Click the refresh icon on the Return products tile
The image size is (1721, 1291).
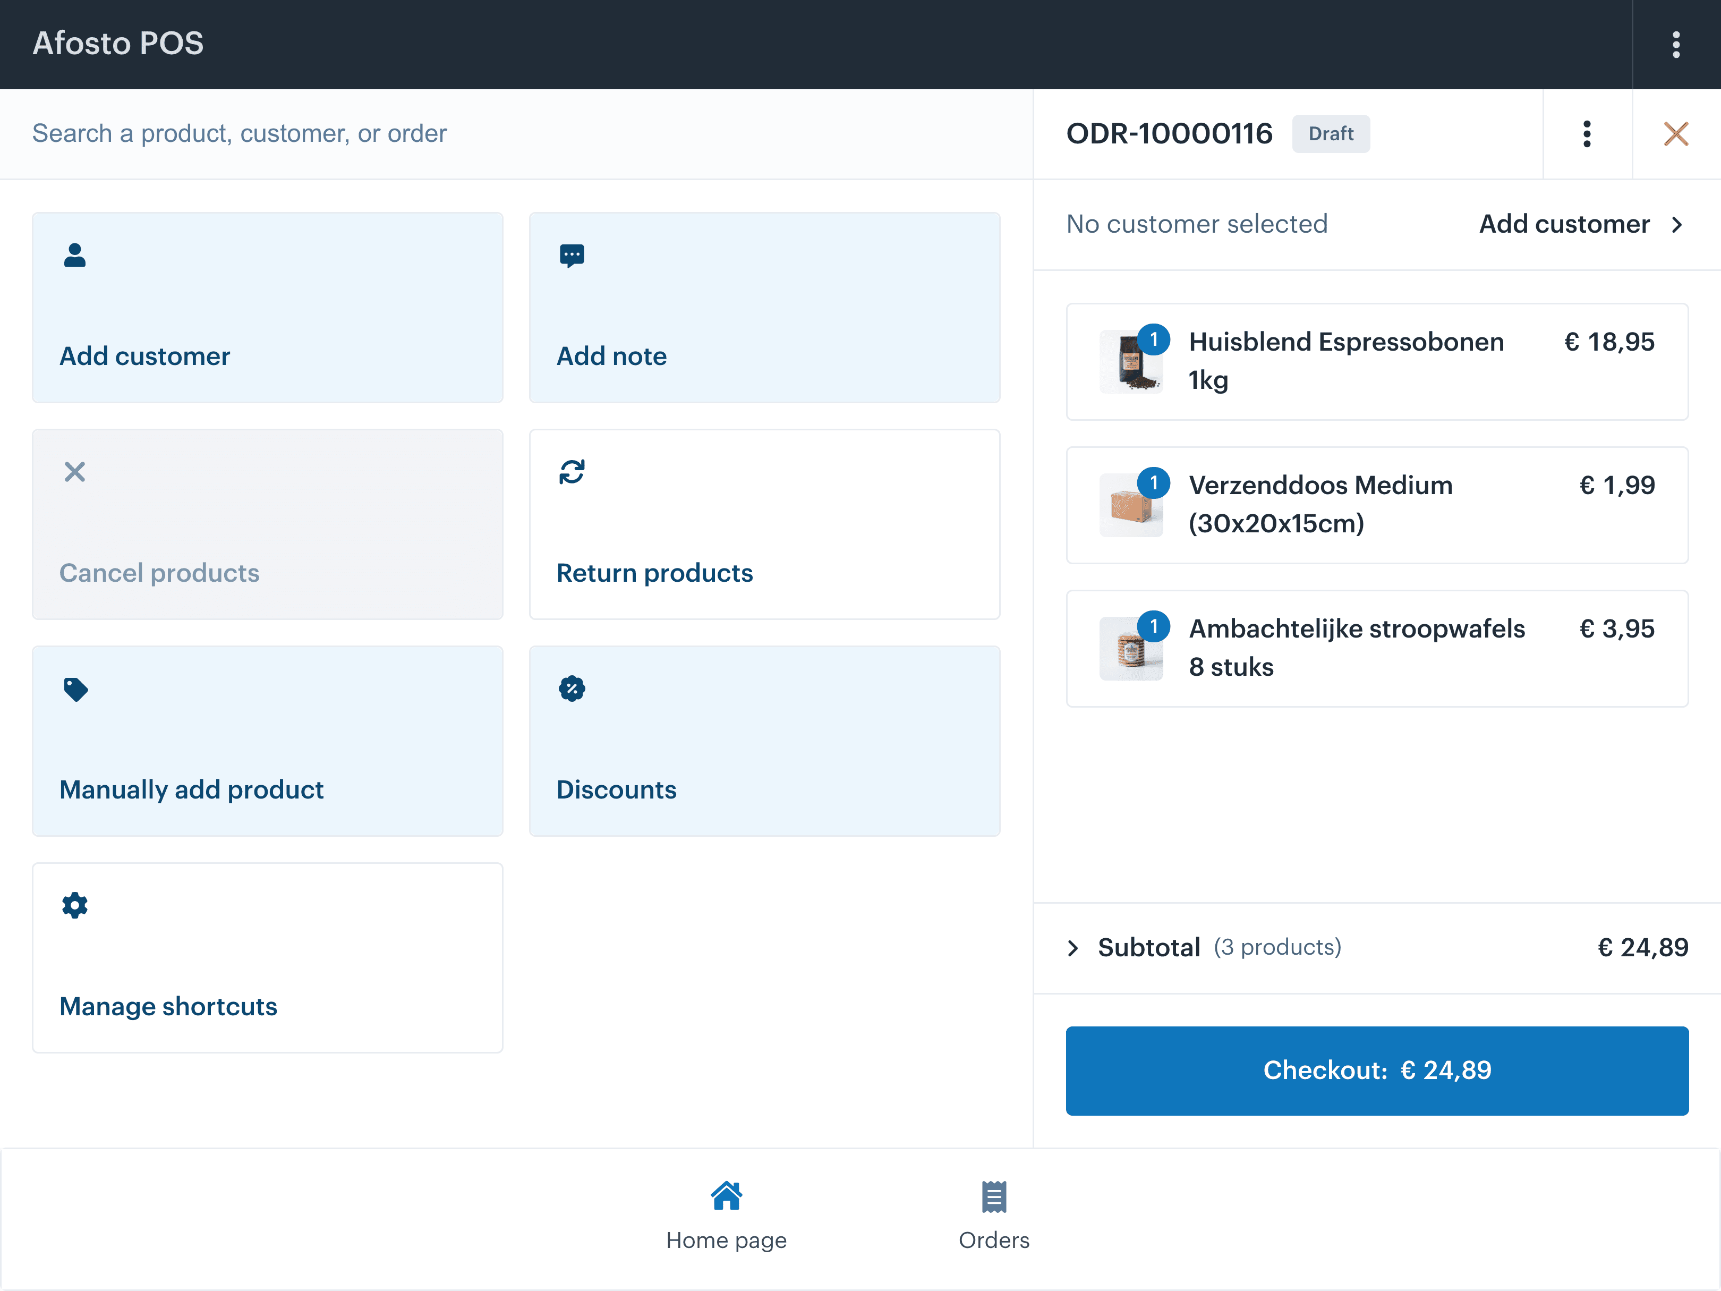click(x=572, y=472)
